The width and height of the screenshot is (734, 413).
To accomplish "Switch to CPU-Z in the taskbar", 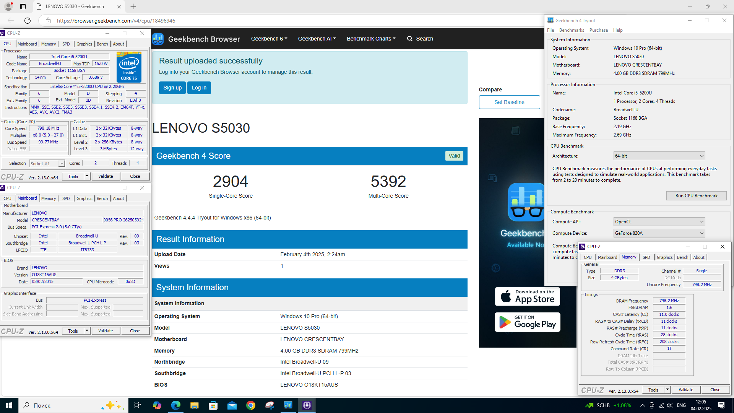I will [x=307, y=405].
